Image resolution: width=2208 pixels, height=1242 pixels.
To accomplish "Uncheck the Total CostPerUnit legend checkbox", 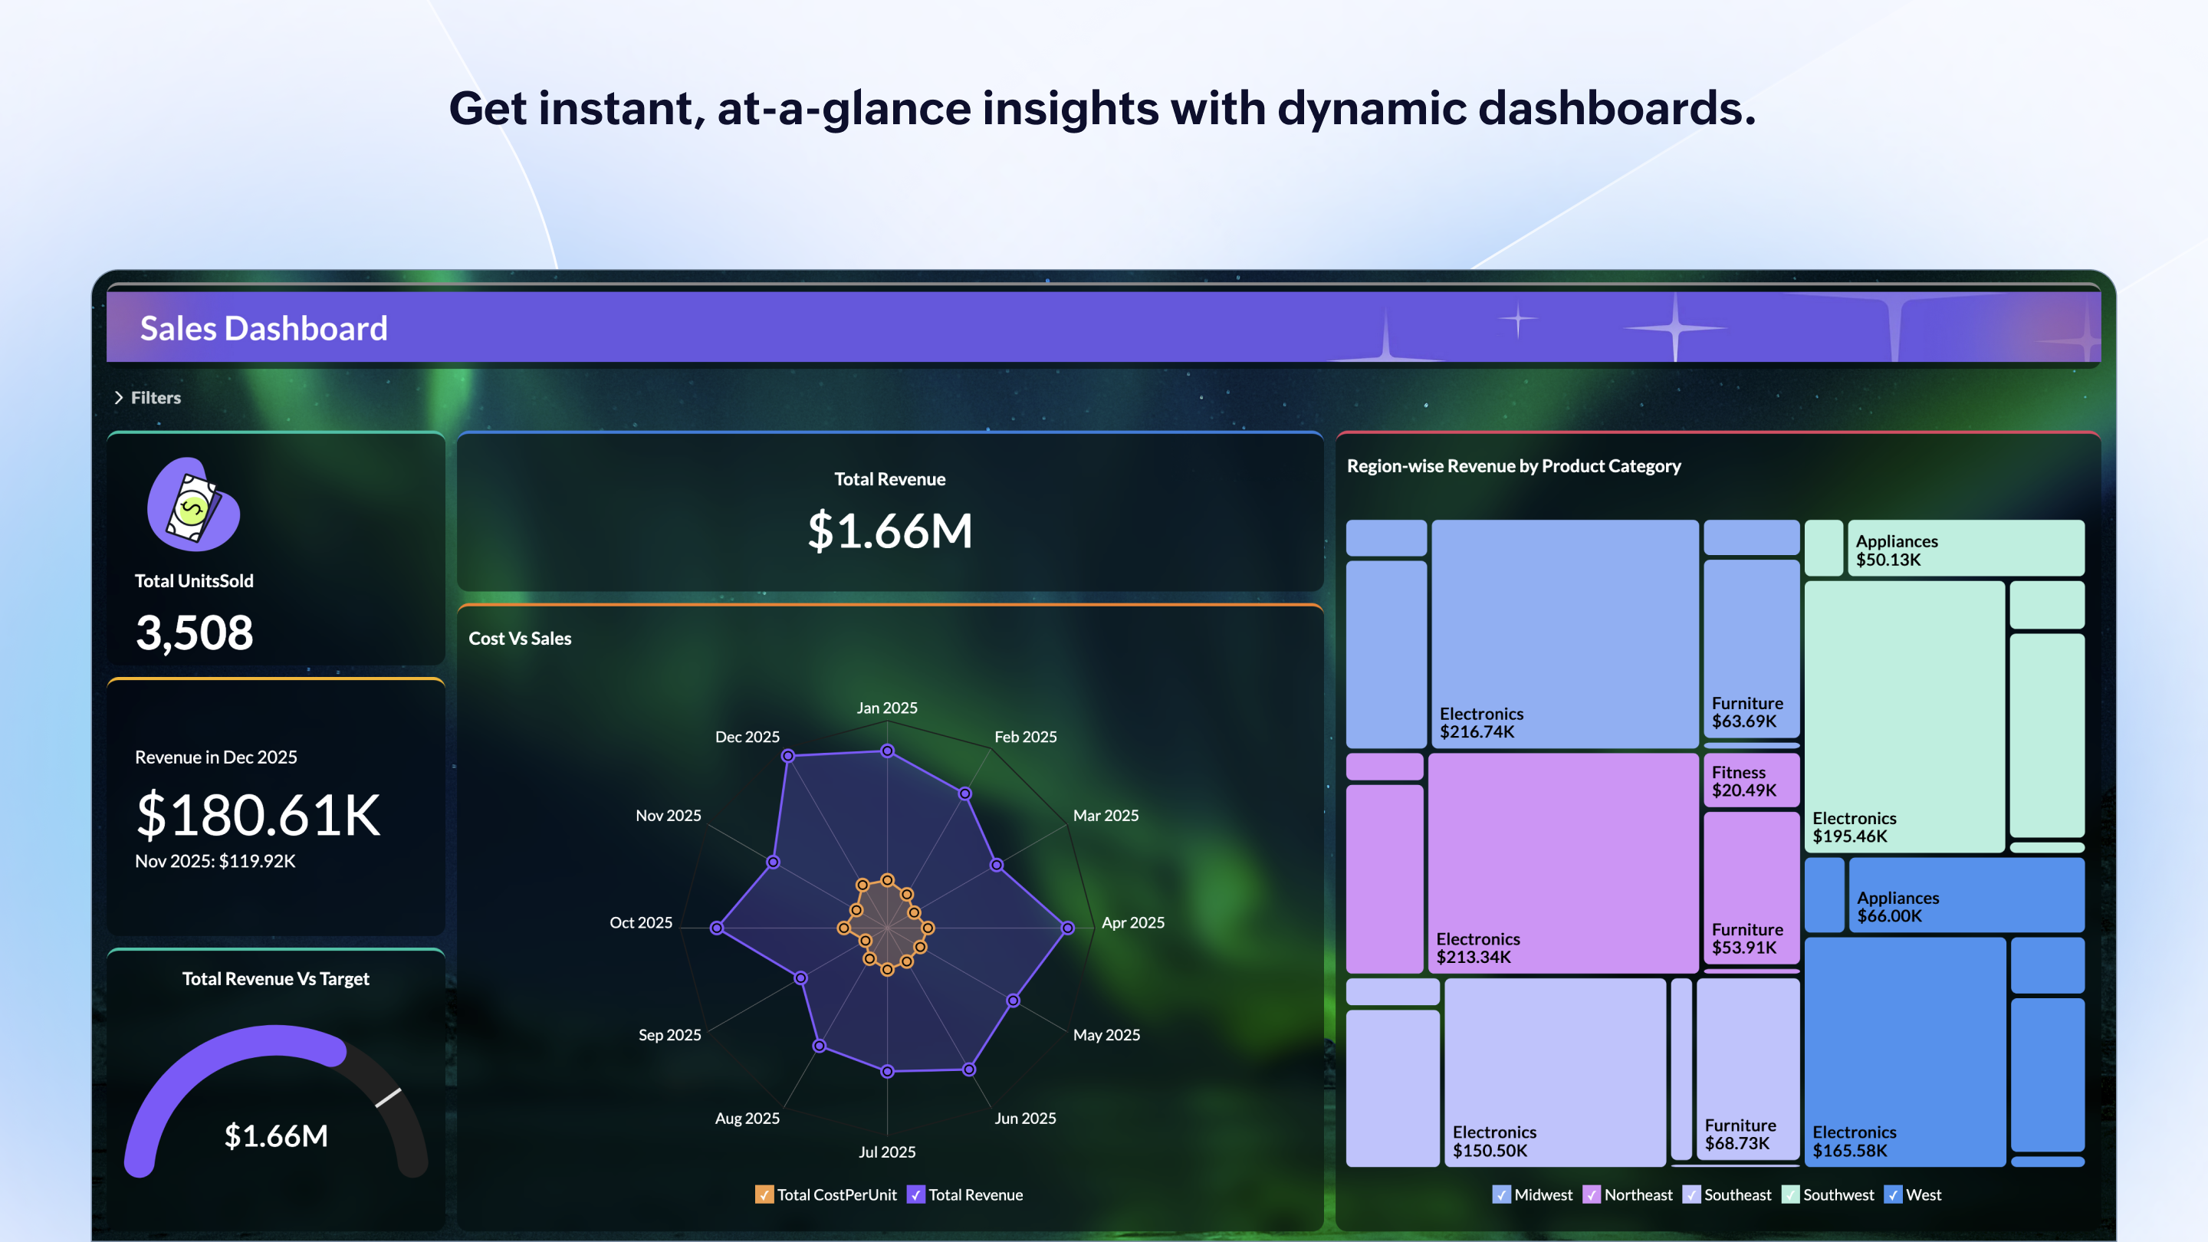I will pos(764,1195).
